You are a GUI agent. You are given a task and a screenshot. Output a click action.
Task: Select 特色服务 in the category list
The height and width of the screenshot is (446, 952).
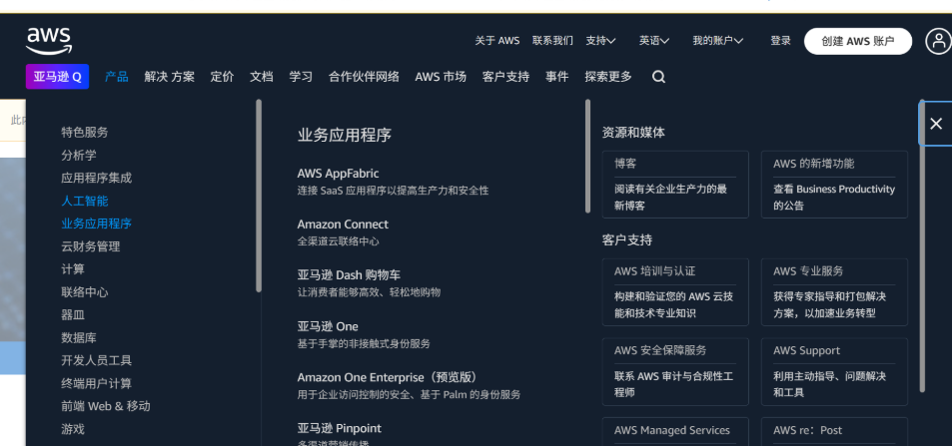(85, 133)
